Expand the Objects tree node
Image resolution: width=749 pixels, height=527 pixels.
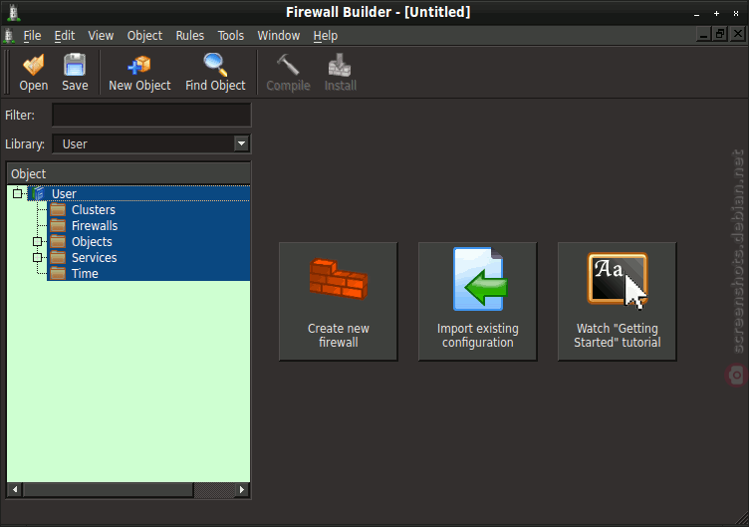pyautogui.click(x=37, y=242)
